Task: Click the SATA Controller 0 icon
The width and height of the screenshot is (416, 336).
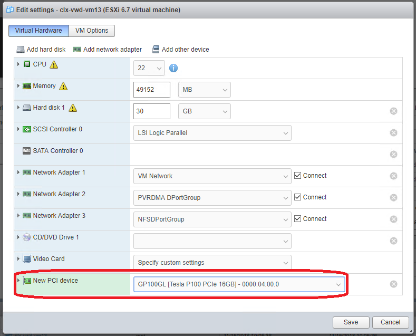Action: (x=26, y=151)
